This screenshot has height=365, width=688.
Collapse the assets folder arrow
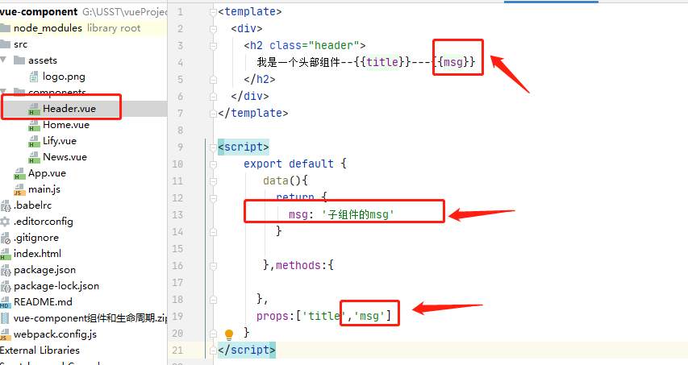(3, 60)
